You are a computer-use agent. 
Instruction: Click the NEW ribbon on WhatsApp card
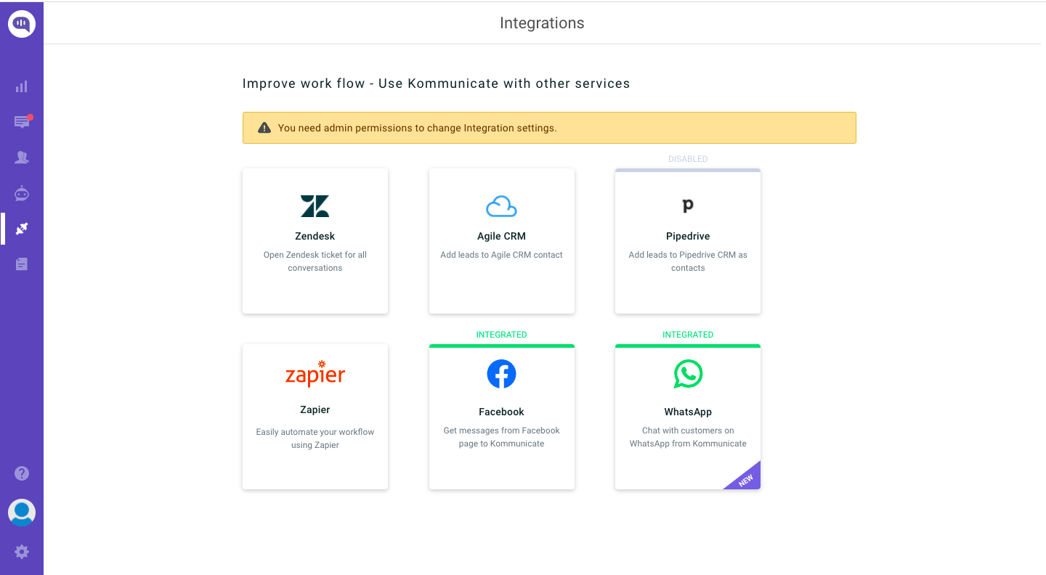(747, 480)
